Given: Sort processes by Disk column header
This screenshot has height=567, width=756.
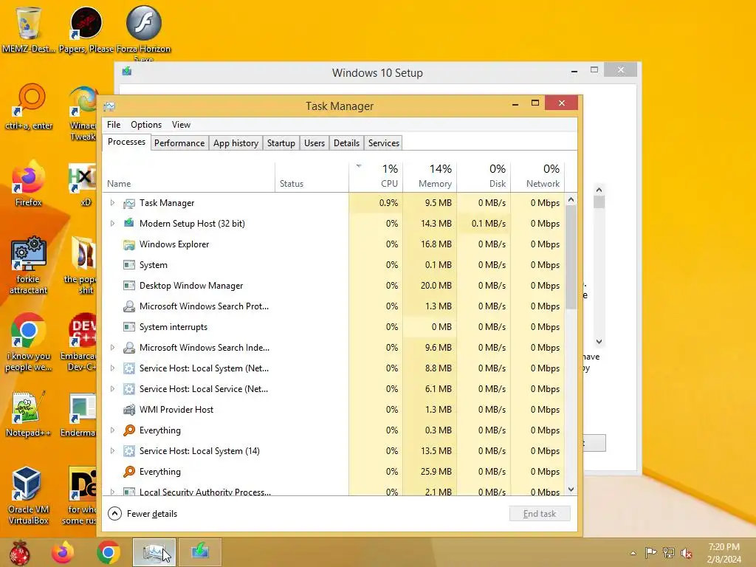Looking at the screenshot, I should (484, 176).
